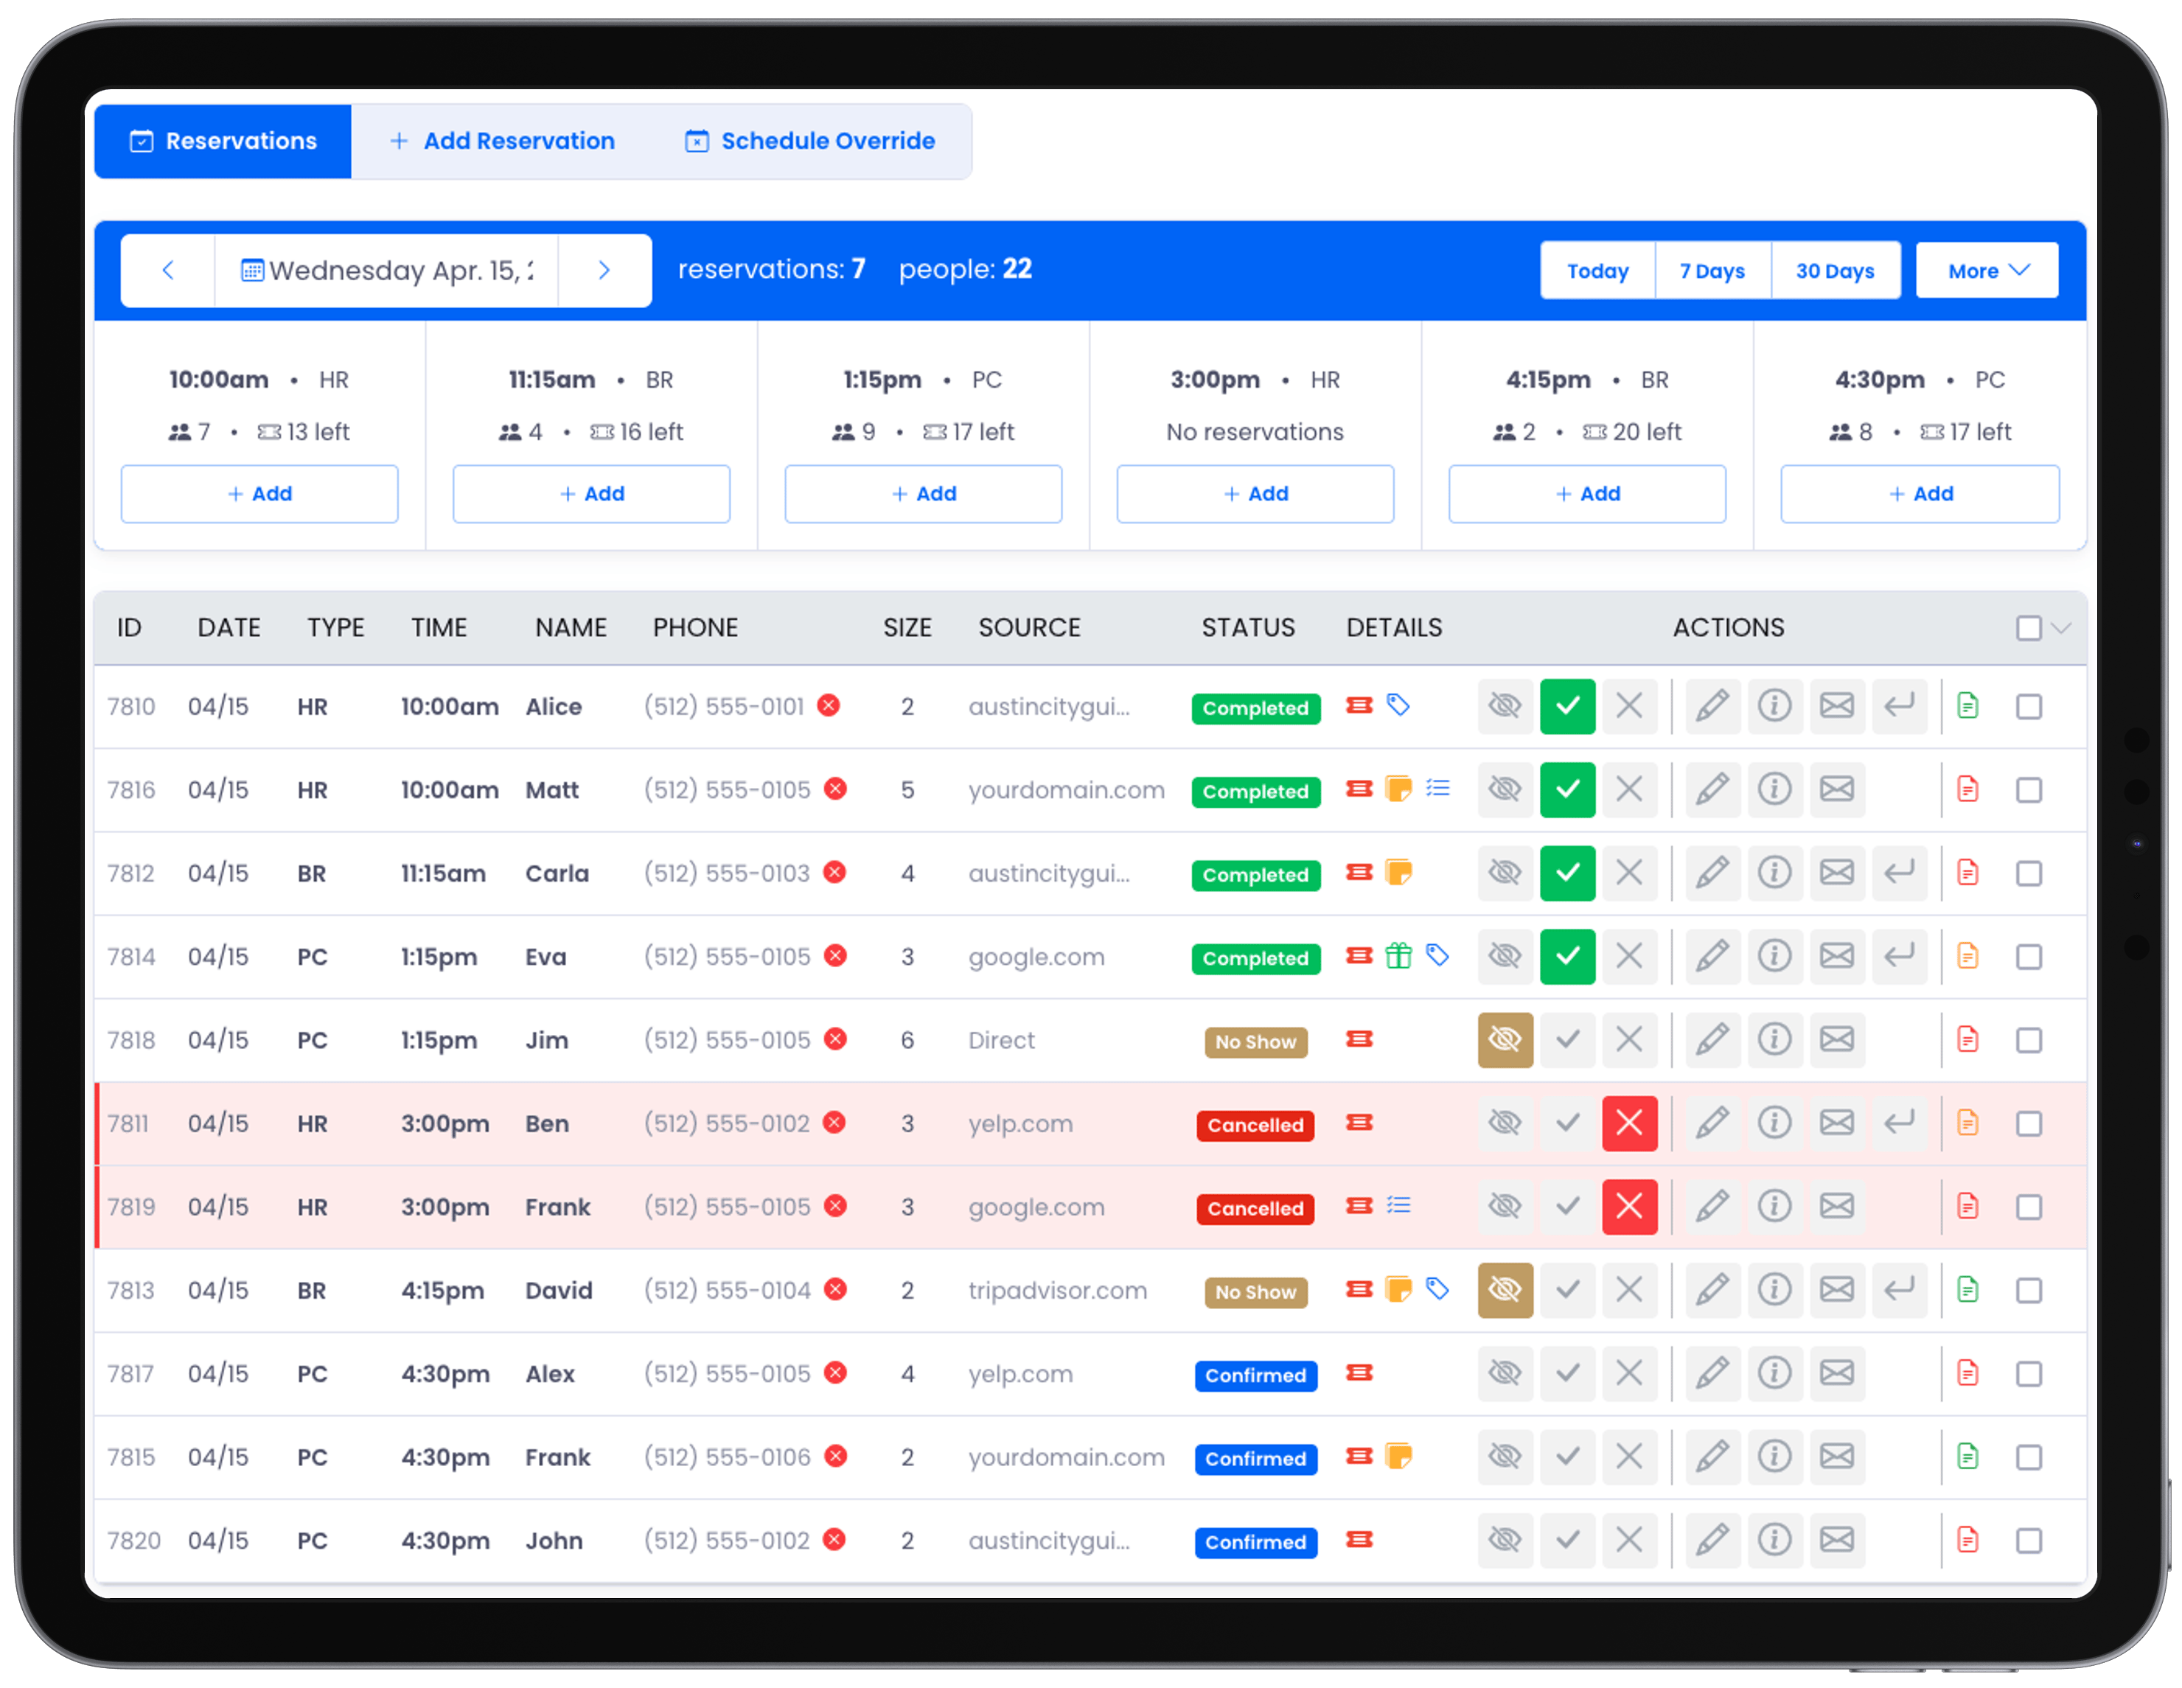This screenshot has height=1688, width=2182.
Task: Edit Alice's reservation with the pencil icon
Action: [1712, 706]
